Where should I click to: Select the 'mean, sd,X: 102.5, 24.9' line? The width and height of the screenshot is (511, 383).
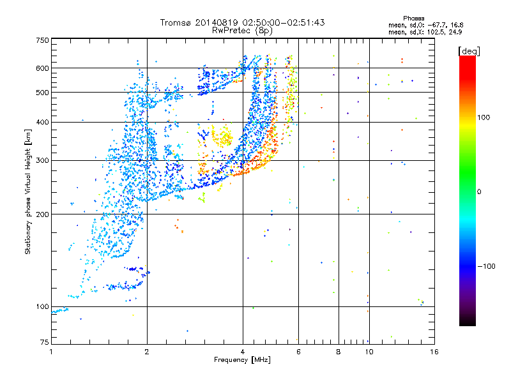click(x=425, y=32)
